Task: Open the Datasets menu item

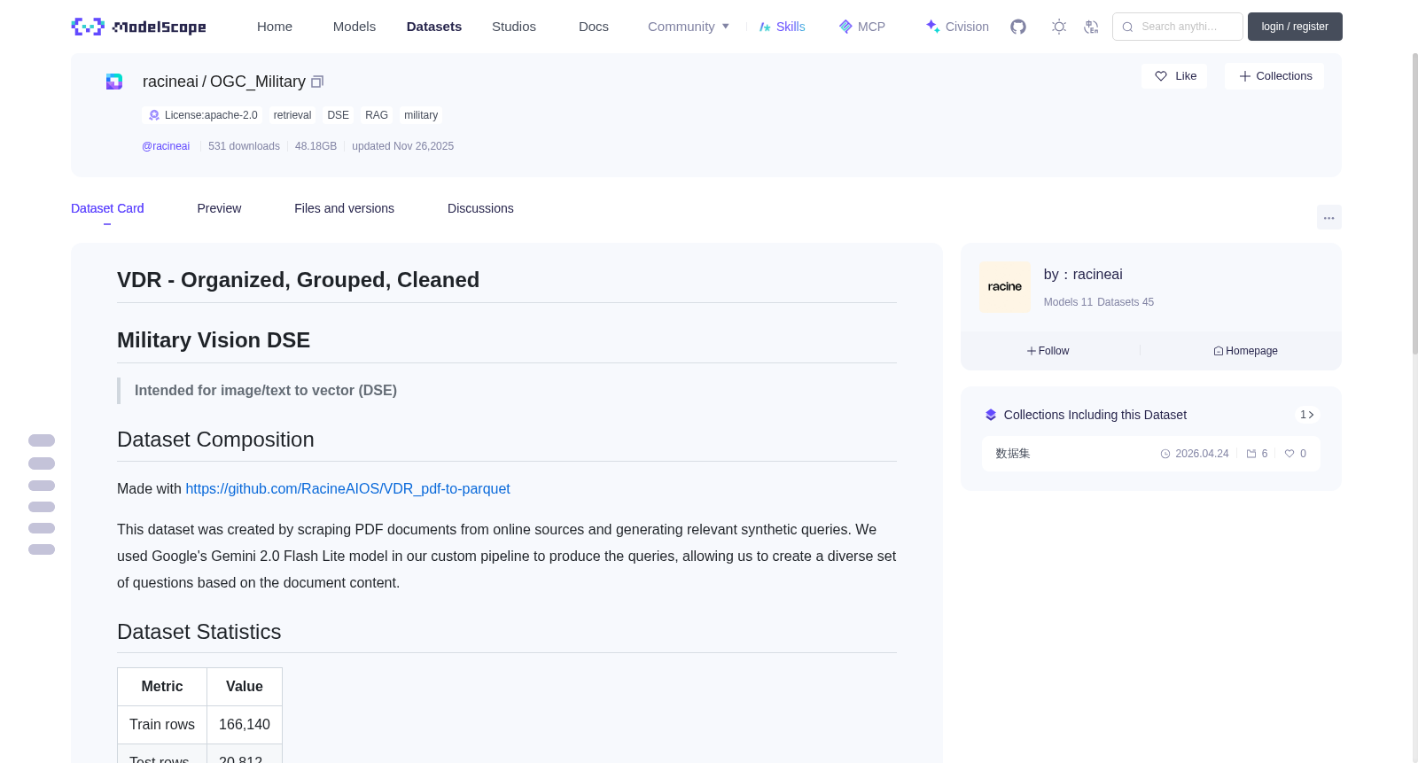Action: (434, 27)
